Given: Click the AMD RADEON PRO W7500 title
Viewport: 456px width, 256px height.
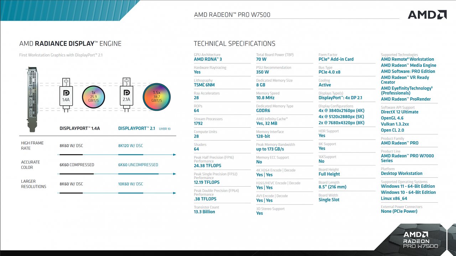Looking at the screenshot, I should point(232,15).
